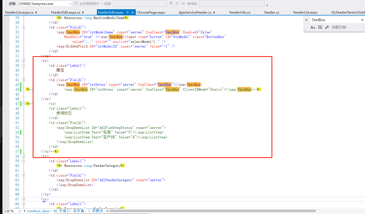Open jinshou.zhao, 66 天前 commit info

tap(47, 211)
